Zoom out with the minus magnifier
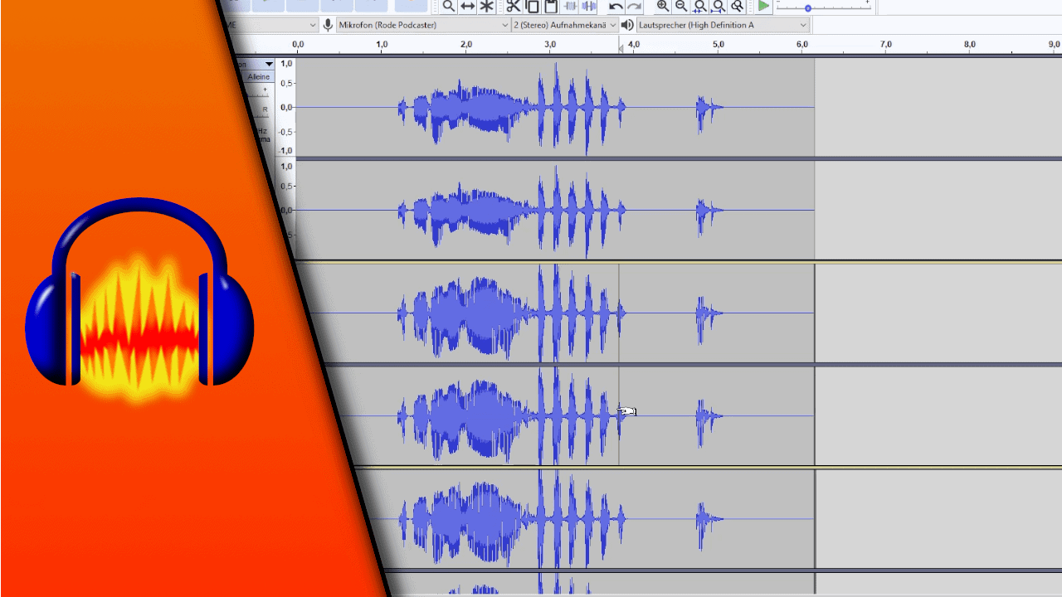Image resolution: width=1062 pixels, height=597 pixels. (x=681, y=6)
